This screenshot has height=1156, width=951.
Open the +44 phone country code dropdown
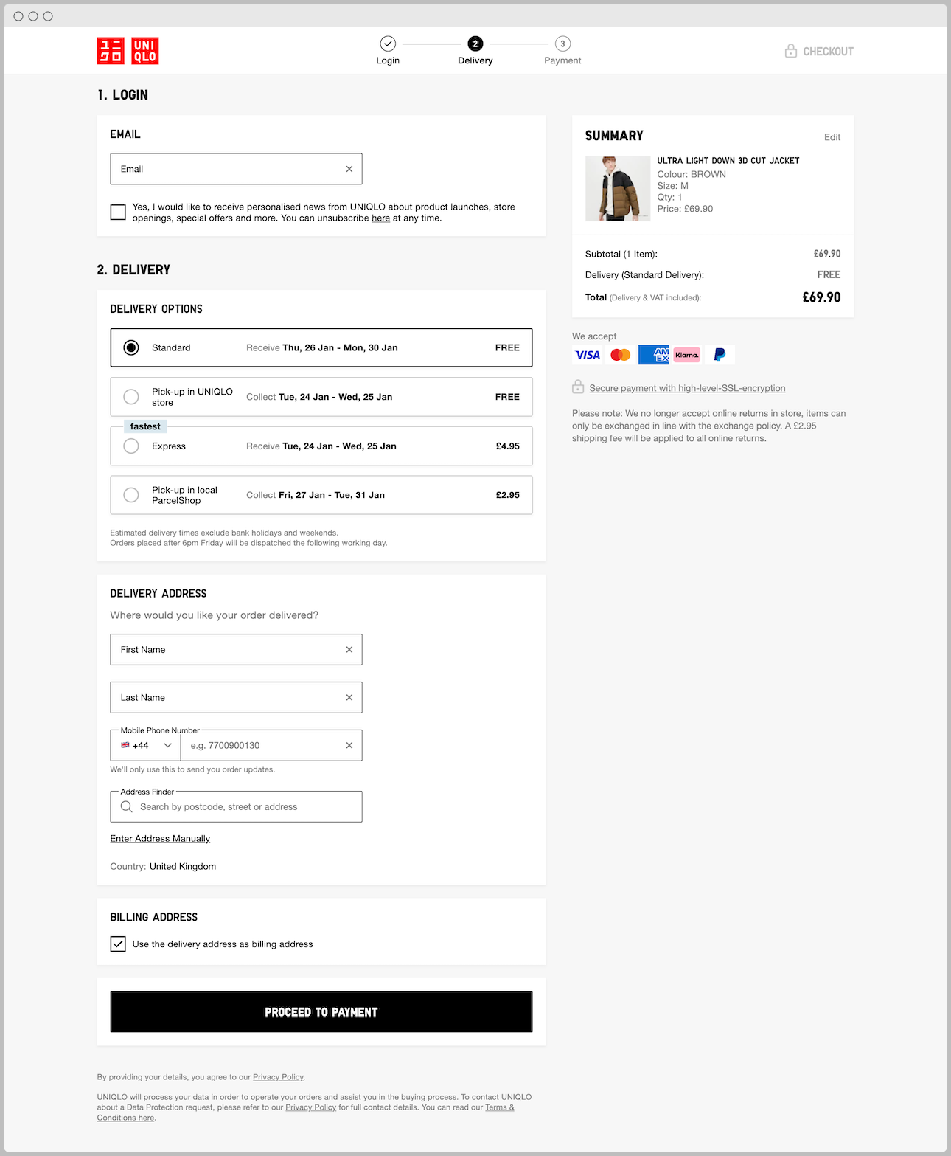pyautogui.click(x=144, y=745)
